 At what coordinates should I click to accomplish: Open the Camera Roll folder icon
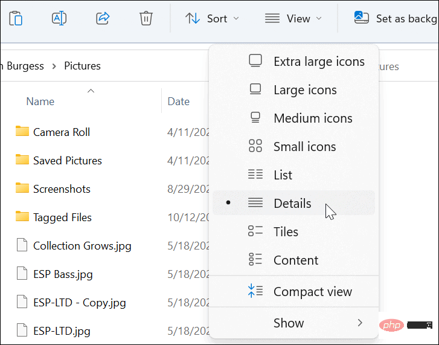tap(22, 132)
